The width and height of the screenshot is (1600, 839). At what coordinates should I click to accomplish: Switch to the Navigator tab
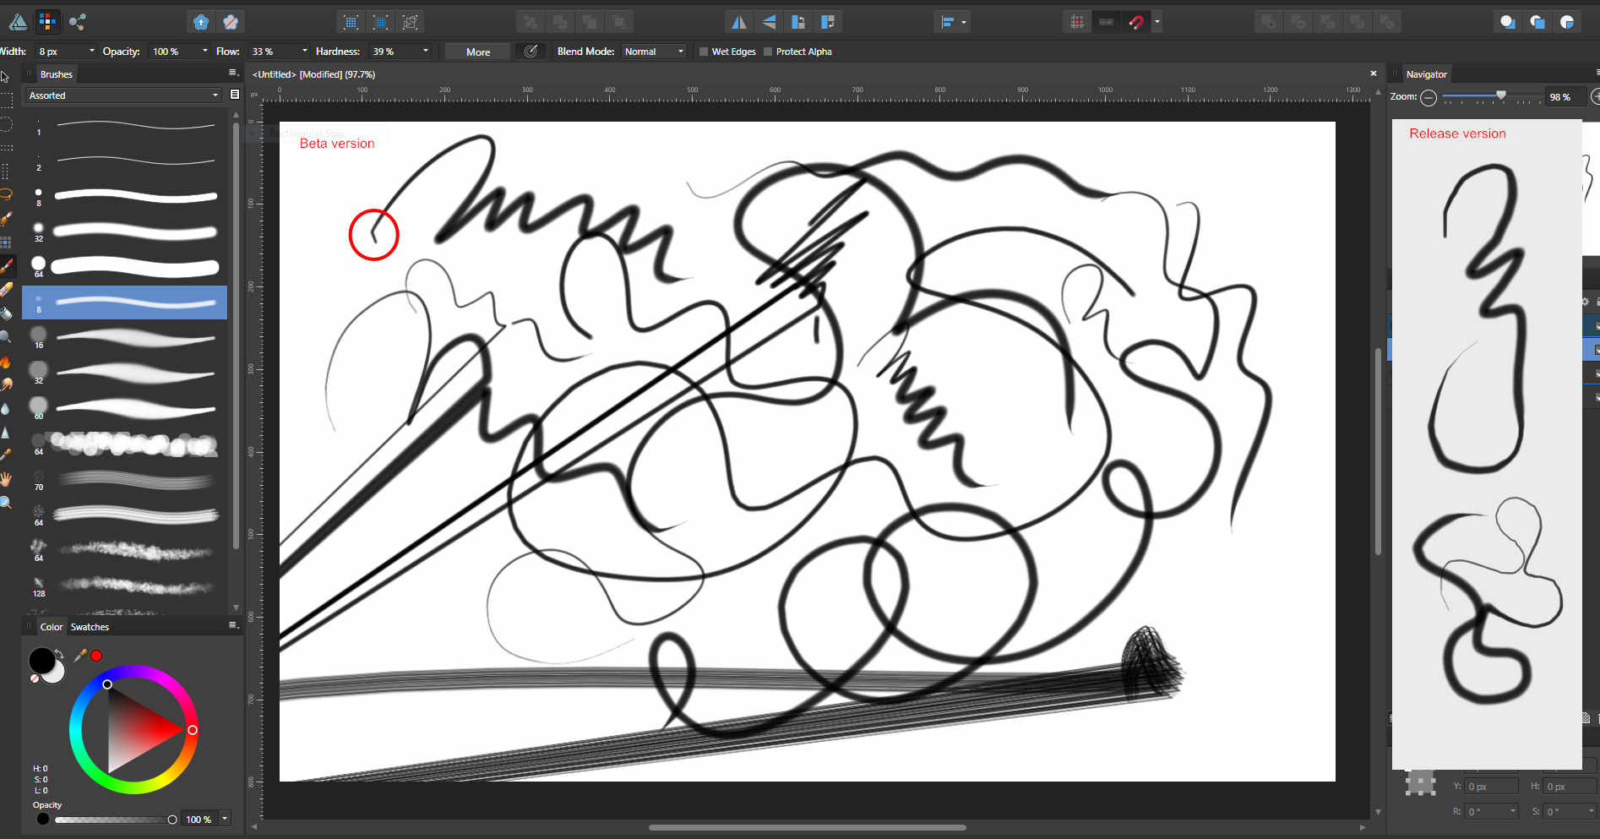point(1426,74)
